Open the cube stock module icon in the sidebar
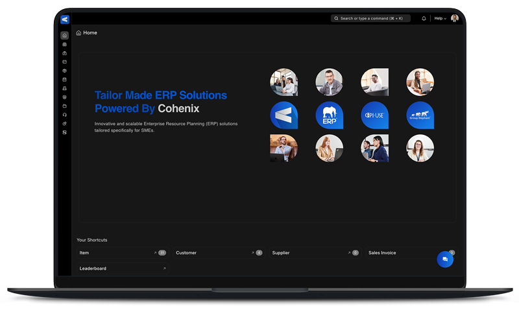 [x=64, y=71]
